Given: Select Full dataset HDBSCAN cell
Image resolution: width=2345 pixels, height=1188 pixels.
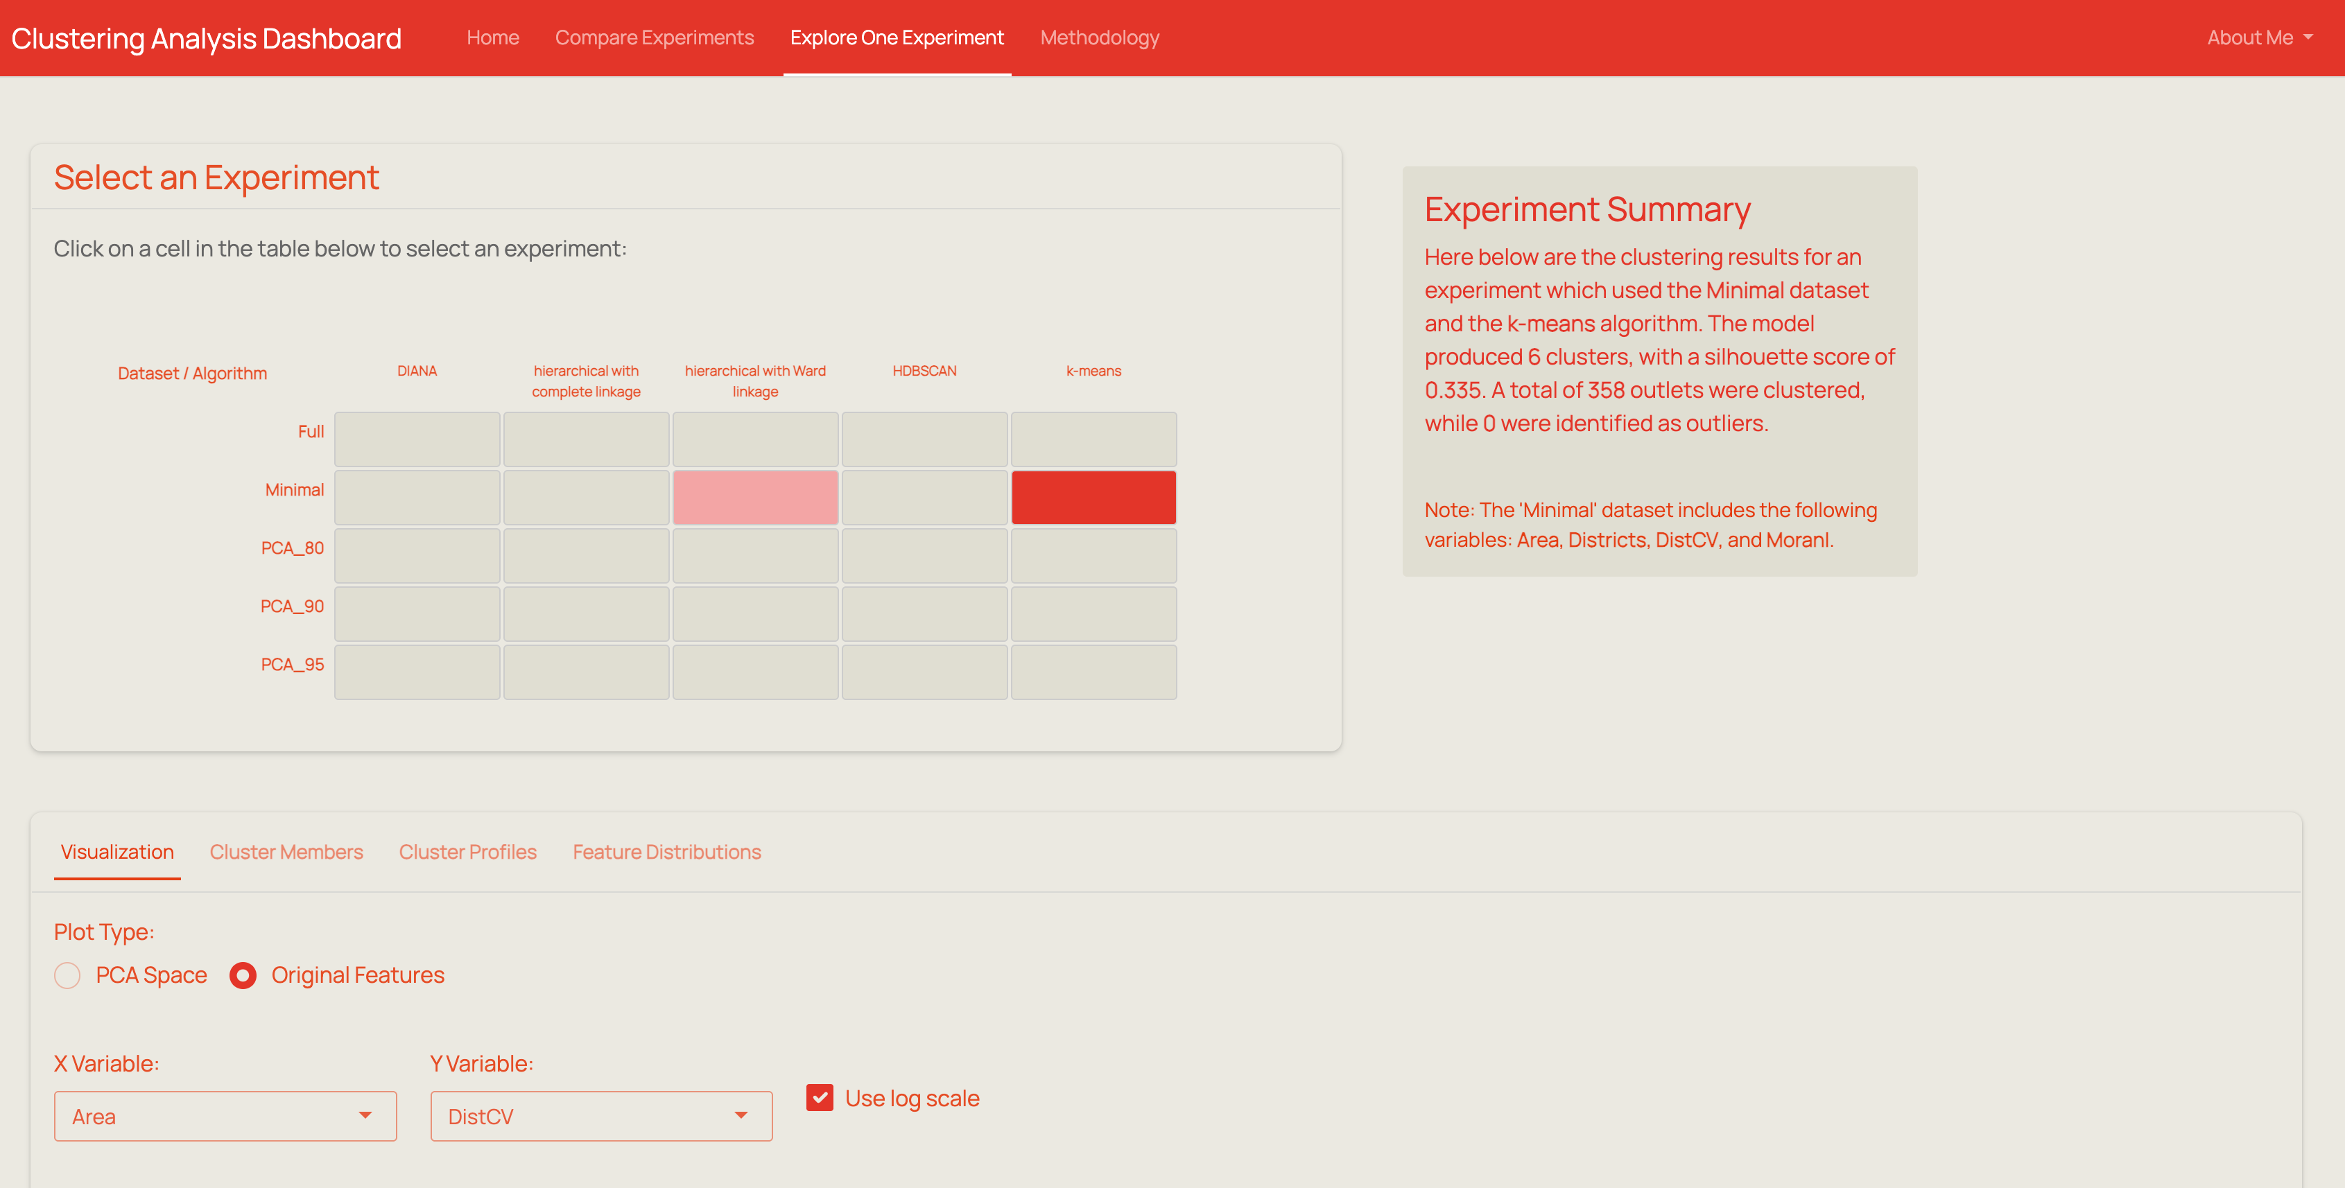Looking at the screenshot, I should 924,439.
